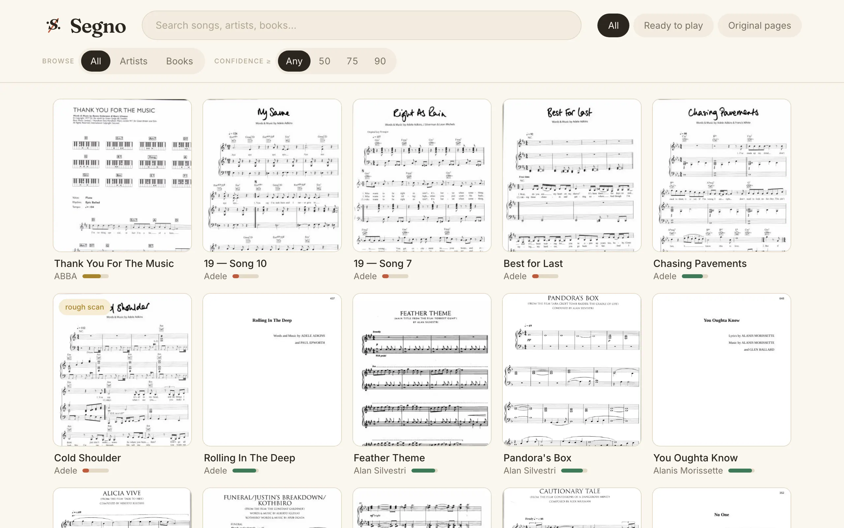Viewport: 844px width, 528px height.
Task: Open the You Oughta Know thumbnail
Action: 722,370
